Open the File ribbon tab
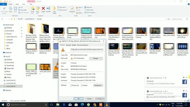This screenshot has height=107, width=190. 3,4
